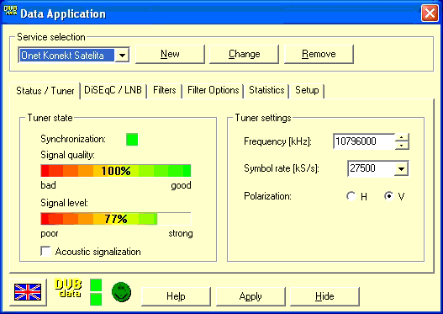
Task: Click the upper green status indicator square
Action: tap(96, 285)
